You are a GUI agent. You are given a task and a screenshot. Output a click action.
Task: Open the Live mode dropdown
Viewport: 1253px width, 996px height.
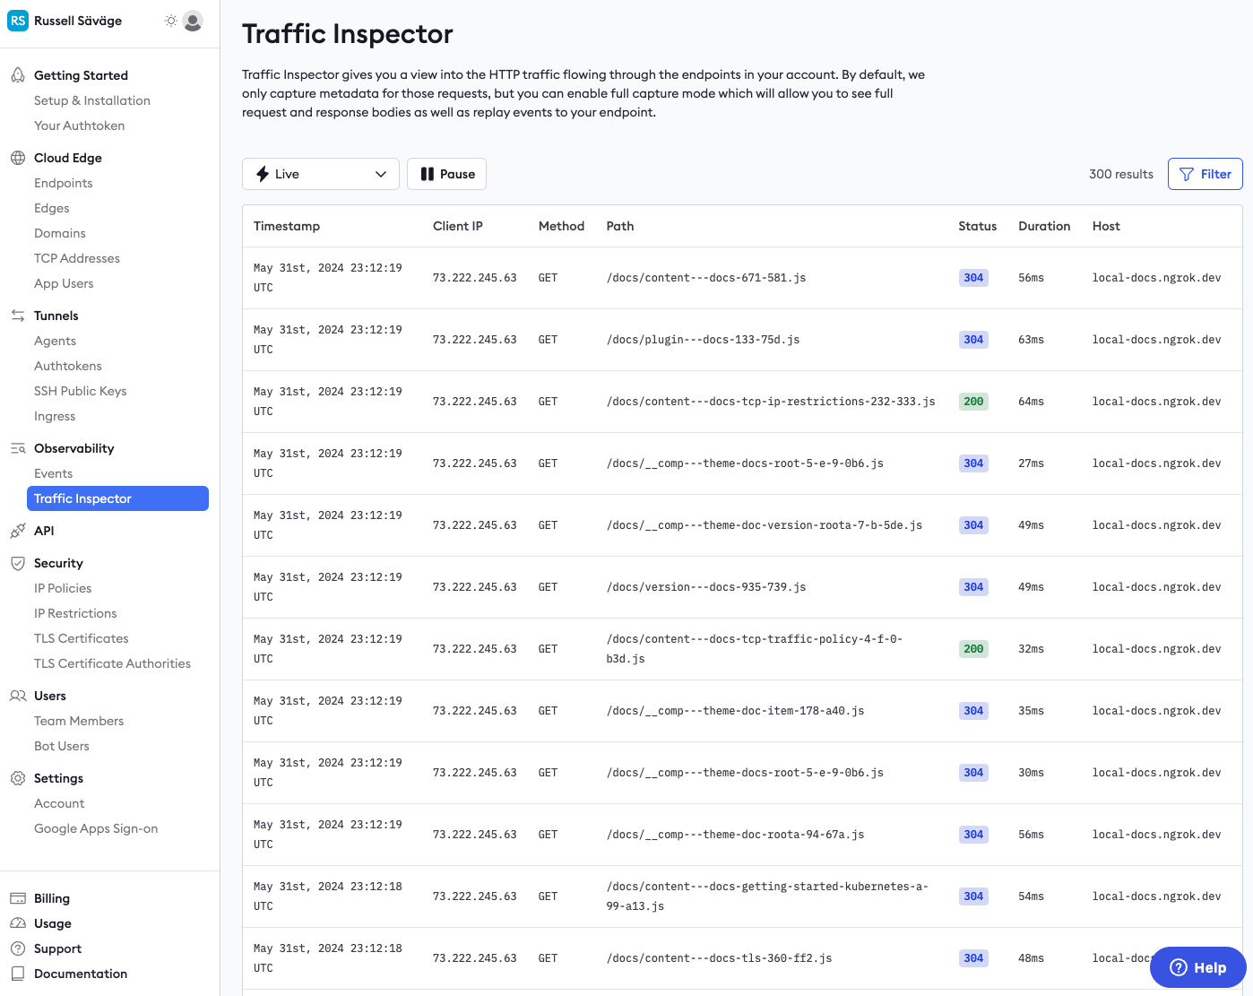tap(320, 174)
